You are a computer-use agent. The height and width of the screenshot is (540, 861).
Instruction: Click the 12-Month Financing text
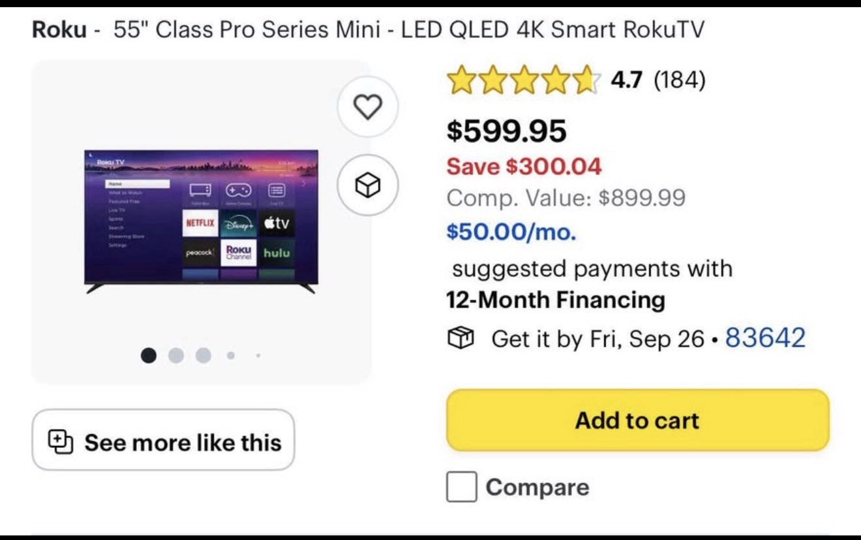click(556, 300)
